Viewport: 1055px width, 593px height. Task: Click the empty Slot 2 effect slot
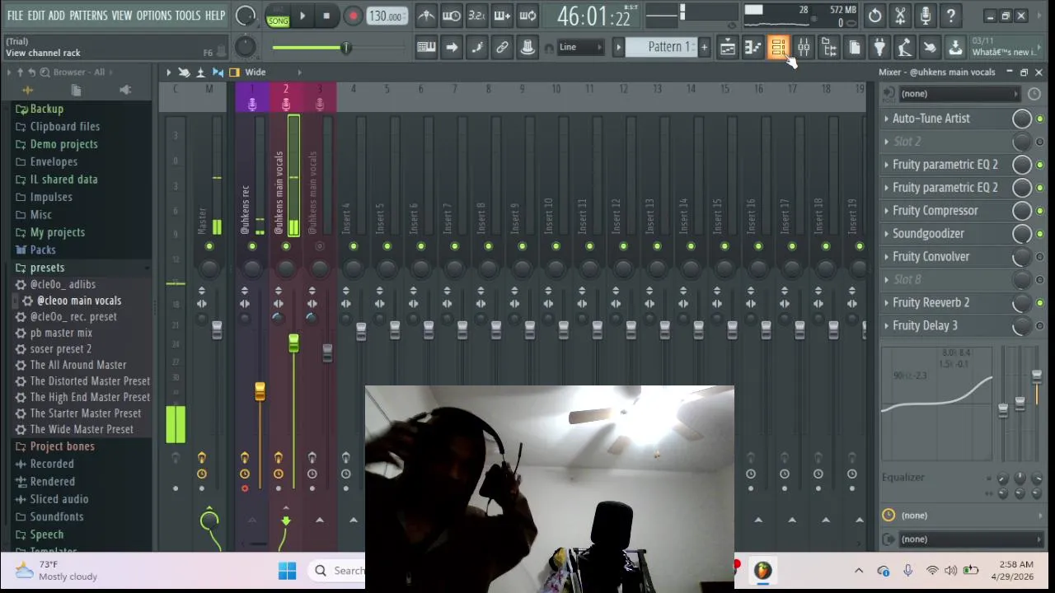907,142
